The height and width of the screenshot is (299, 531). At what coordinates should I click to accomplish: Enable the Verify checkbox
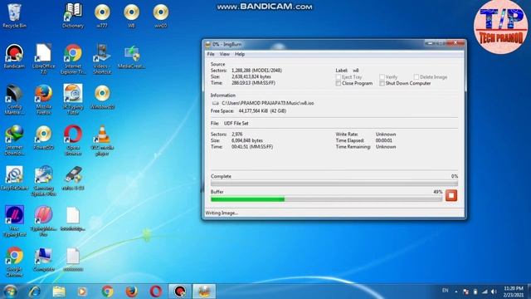tap(382, 77)
